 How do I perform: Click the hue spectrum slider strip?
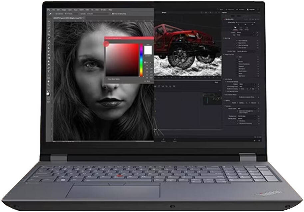pos(141,60)
